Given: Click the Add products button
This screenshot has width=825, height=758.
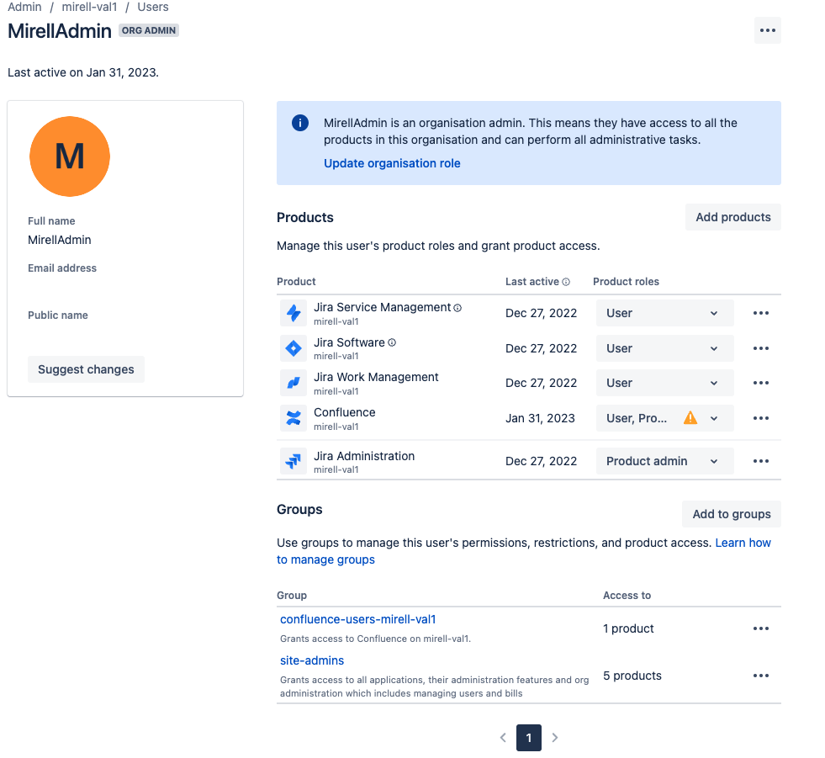Looking at the screenshot, I should coord(733,217).
